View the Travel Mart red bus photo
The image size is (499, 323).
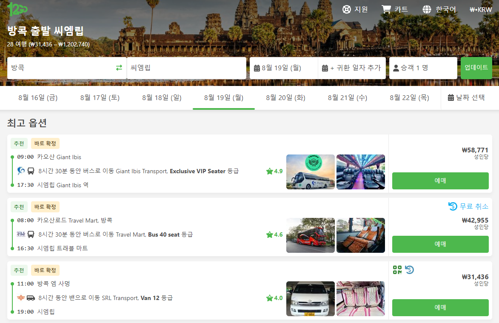[311, 235]
